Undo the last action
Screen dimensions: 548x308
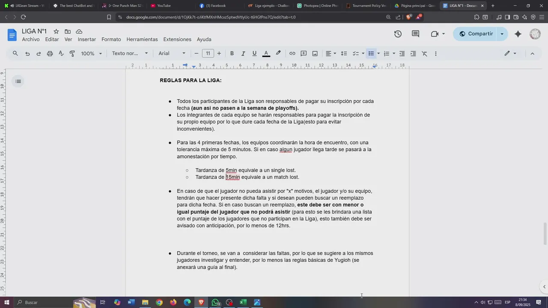pyautogui.click(x=27, y=53)
